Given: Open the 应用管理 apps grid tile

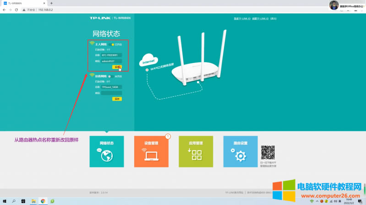Looking at the screenshot, I should pos(196,151).
